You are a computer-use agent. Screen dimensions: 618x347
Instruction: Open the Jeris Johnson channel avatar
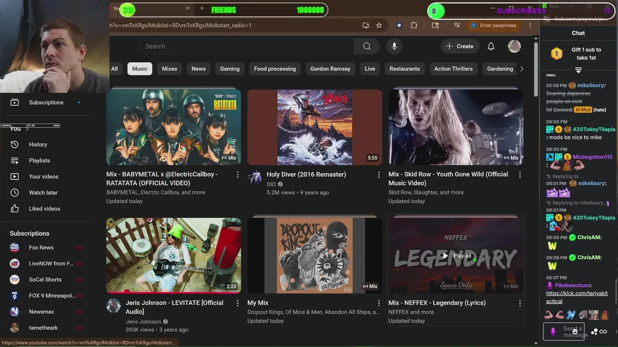[x=113, y=306]
